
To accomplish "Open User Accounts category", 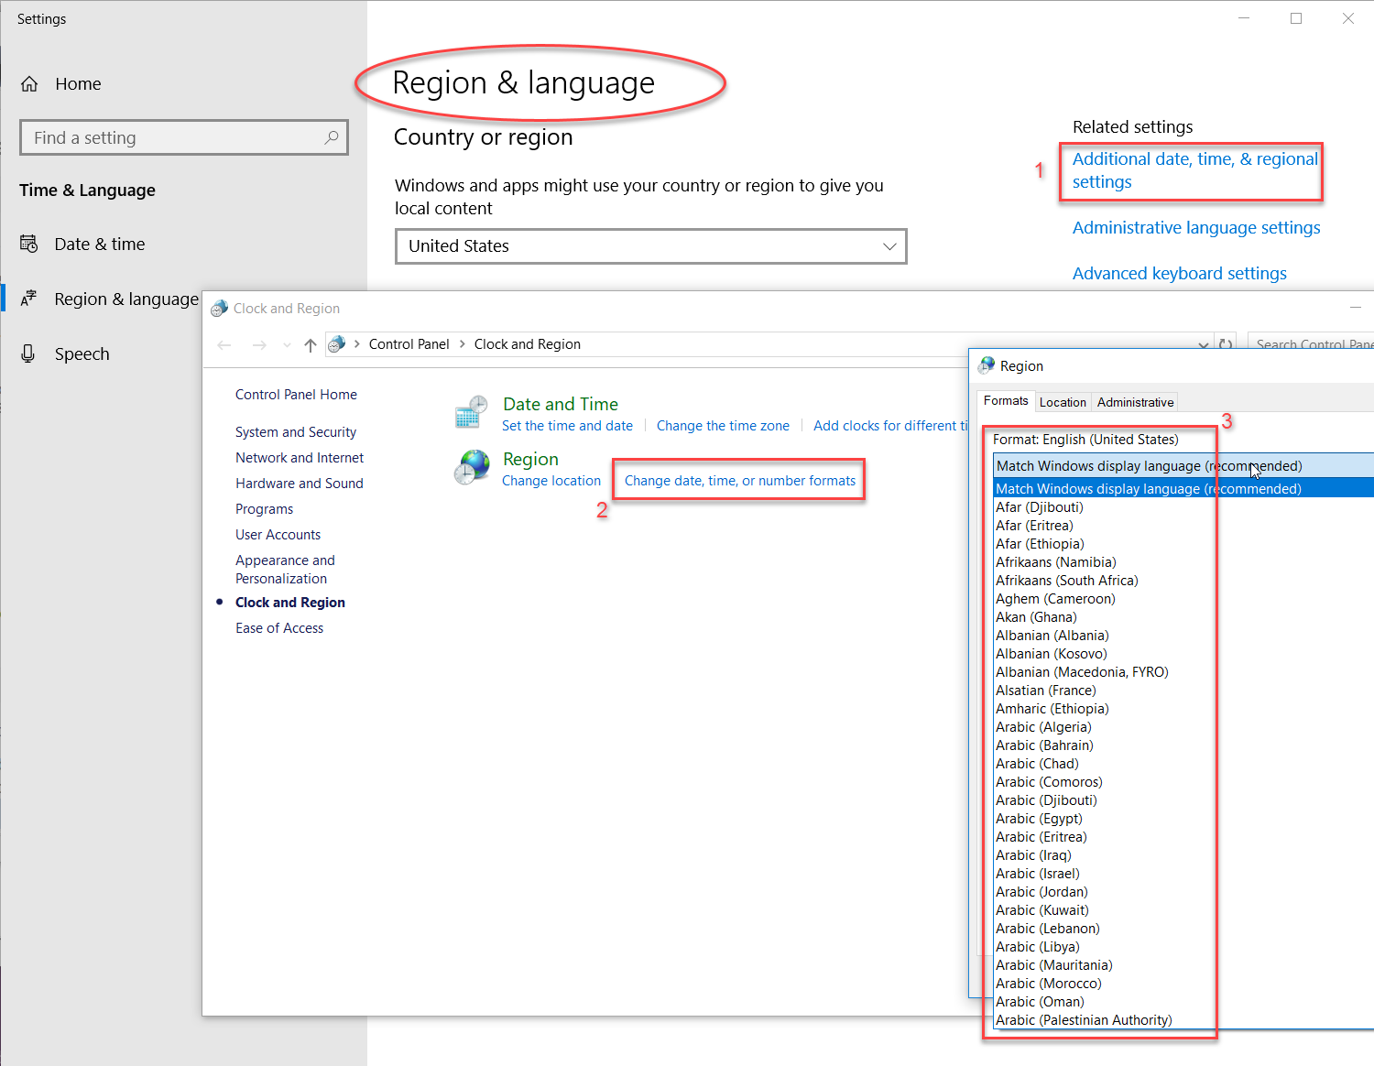I will 278,535.
